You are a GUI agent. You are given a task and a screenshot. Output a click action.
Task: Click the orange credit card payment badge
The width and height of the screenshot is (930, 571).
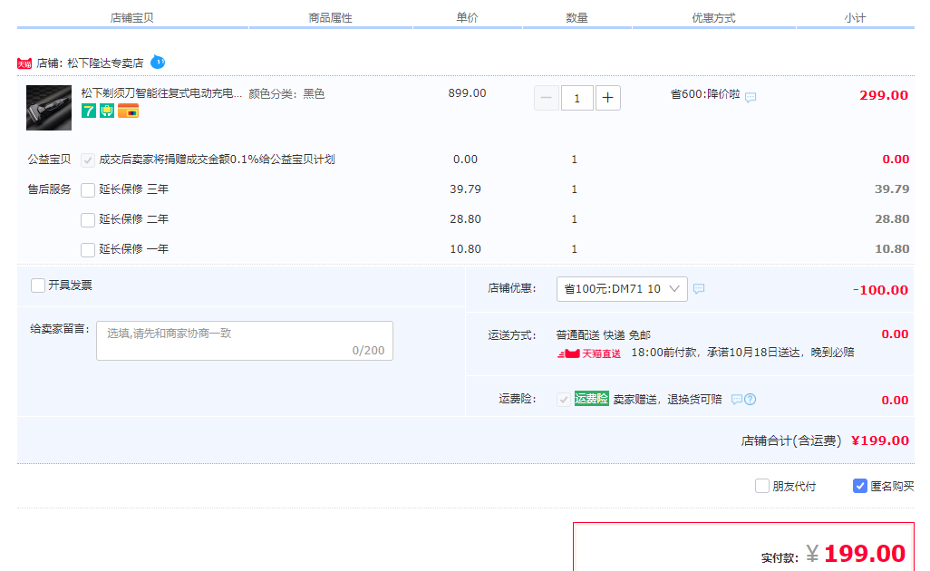pos(128,111)
